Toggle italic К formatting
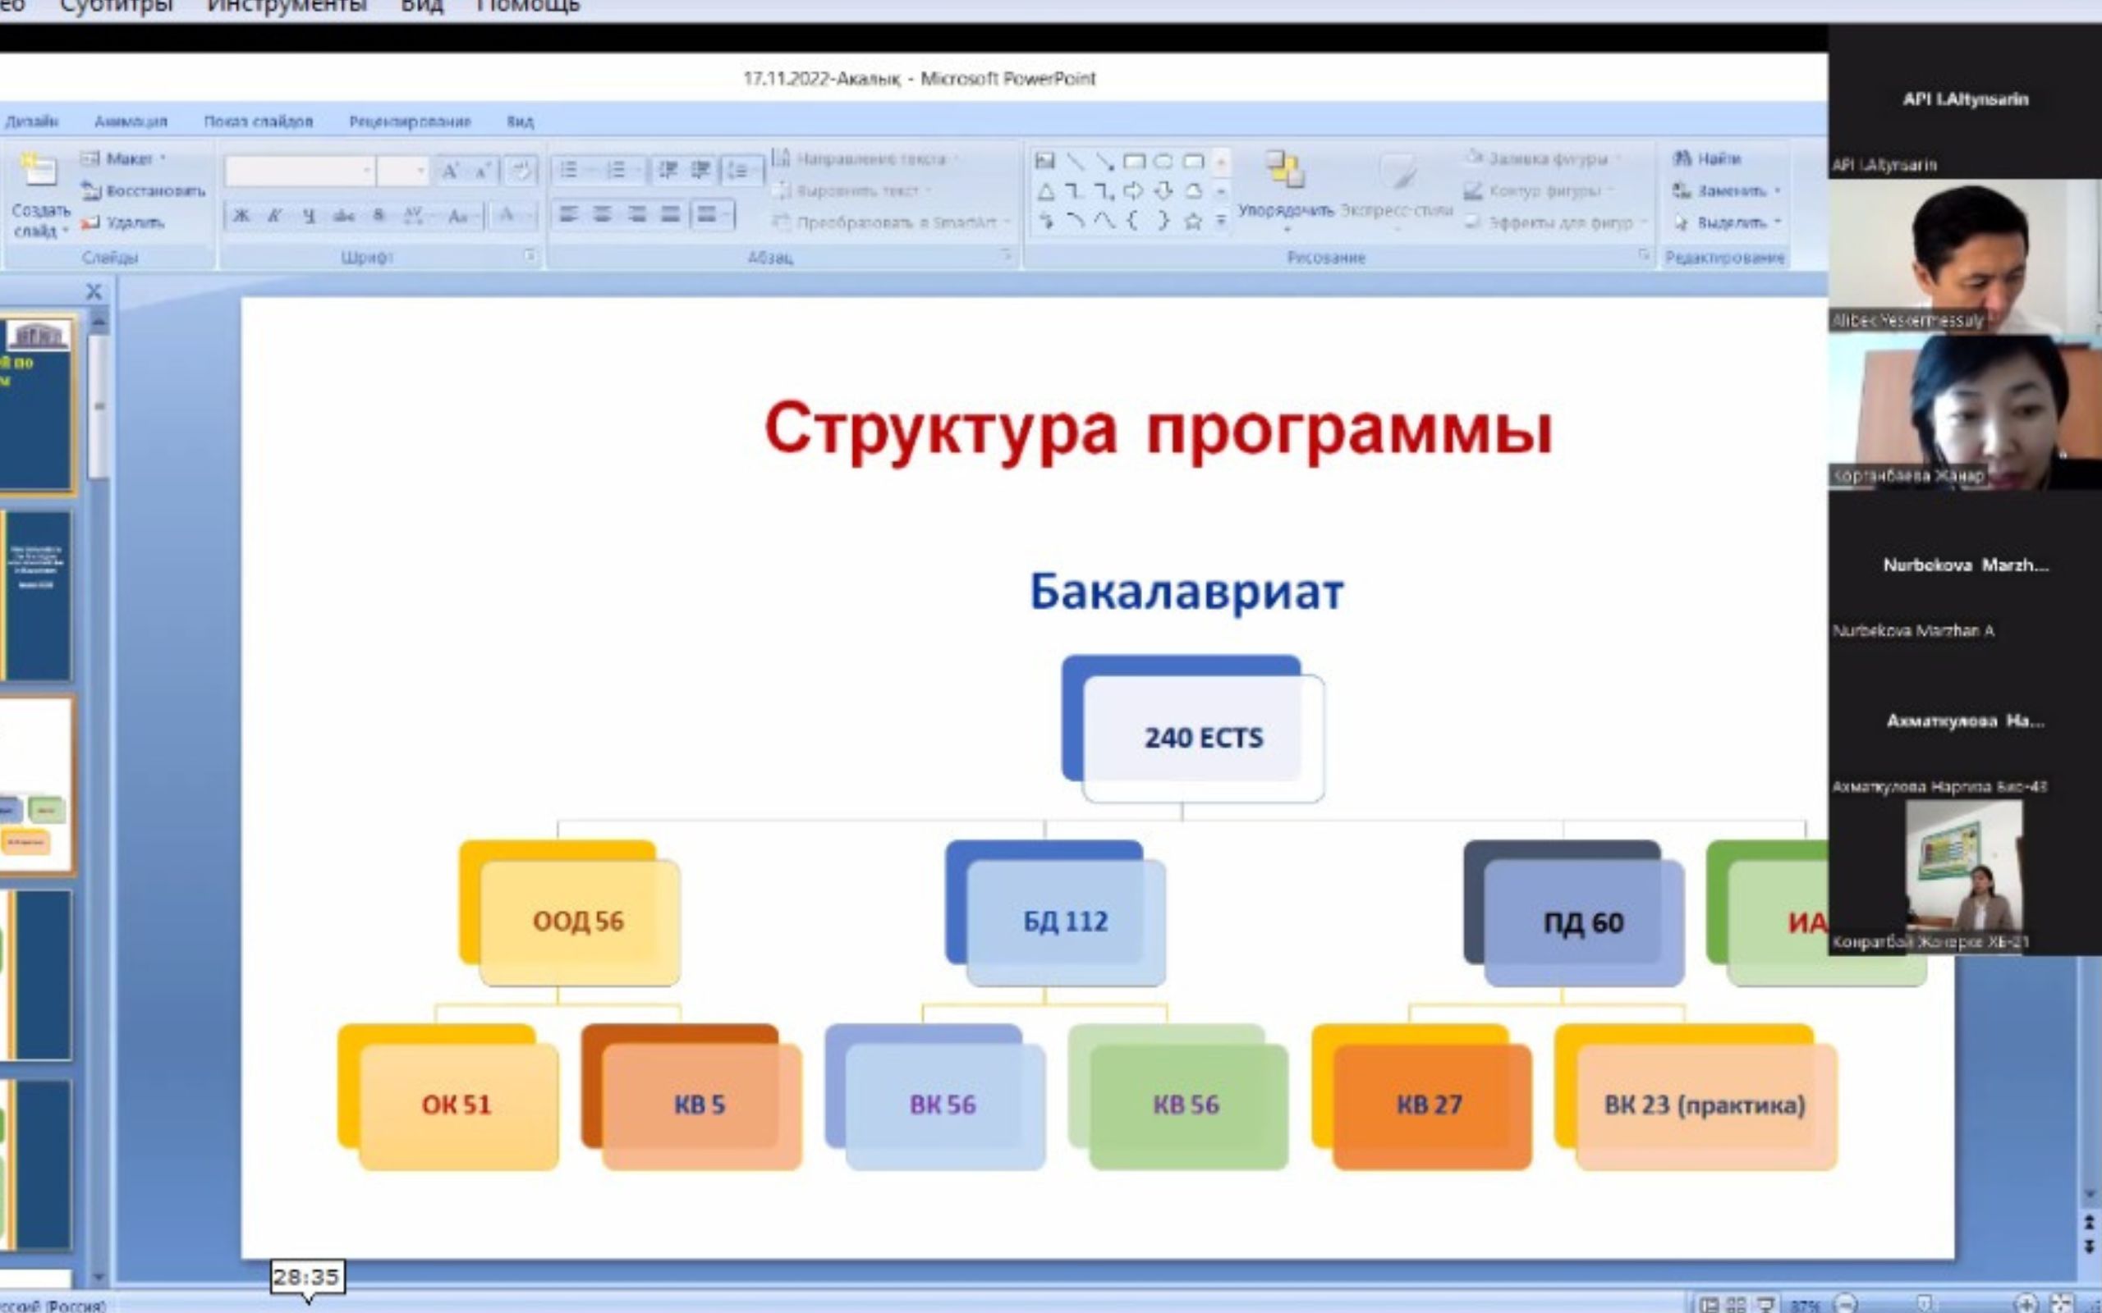The height and width of the screenshot is (1313, 2102). pos(274,215)
